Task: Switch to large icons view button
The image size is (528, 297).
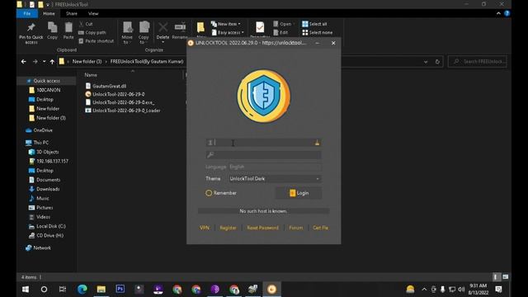Action: (505, 277)
